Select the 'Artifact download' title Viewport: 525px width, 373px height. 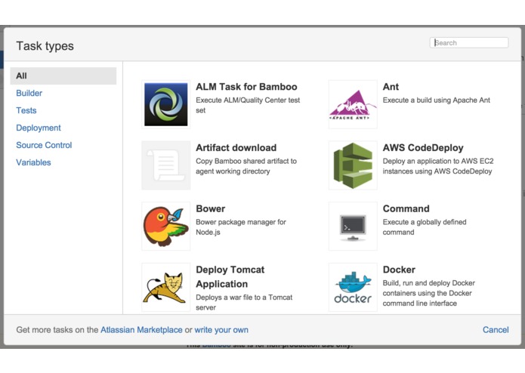(236, 147)
